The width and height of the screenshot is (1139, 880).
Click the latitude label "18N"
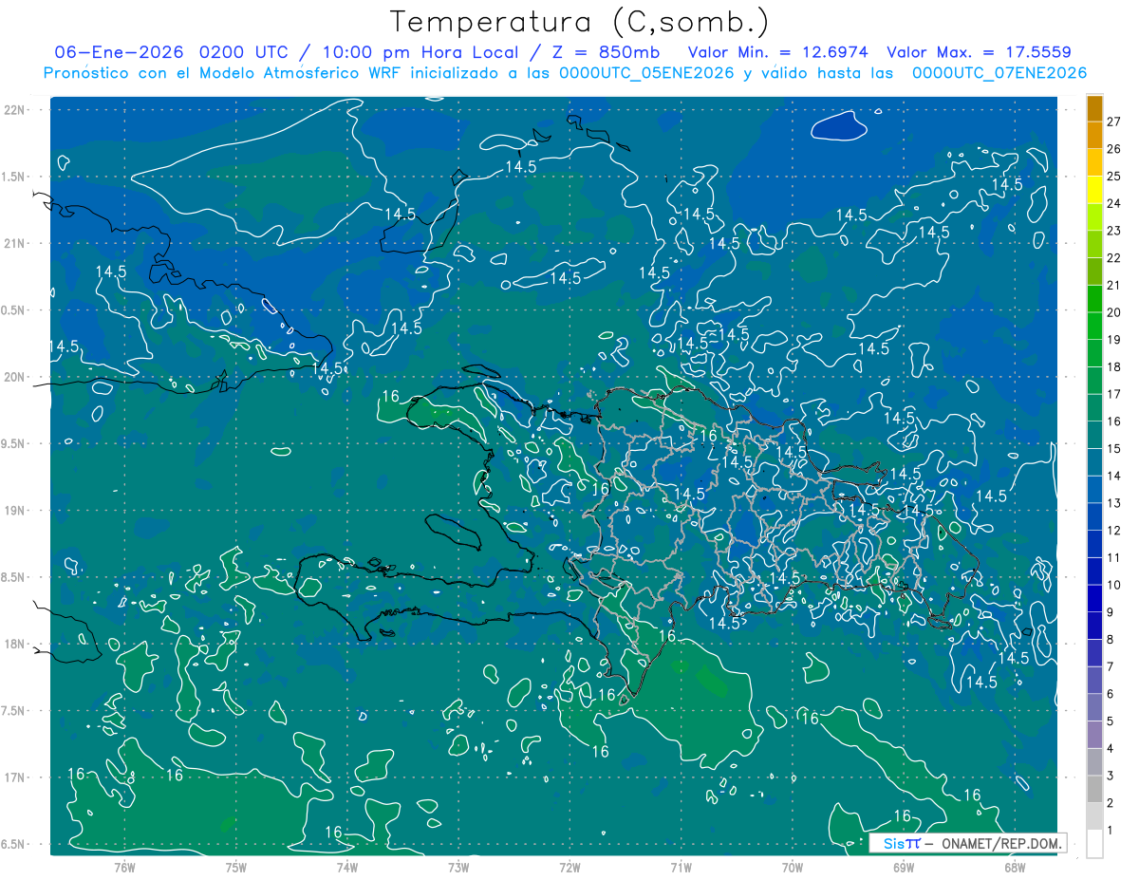tap(16, 645)
